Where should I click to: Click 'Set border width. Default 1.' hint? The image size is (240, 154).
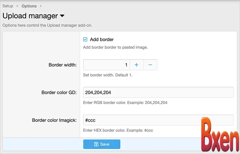[108, 75]
